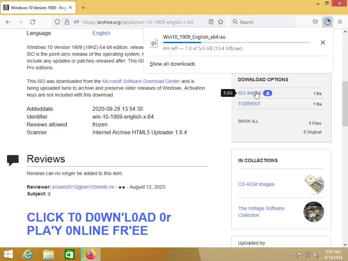
Task: Click the muted volume tray icon
Action: 316,254
